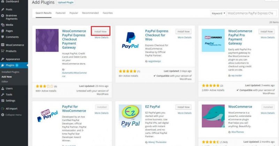Image resolution: width=279 pixels, height=146 pixels.
Task: Click the Braintree Payments gear icon
Action: (x=3, y=16)
